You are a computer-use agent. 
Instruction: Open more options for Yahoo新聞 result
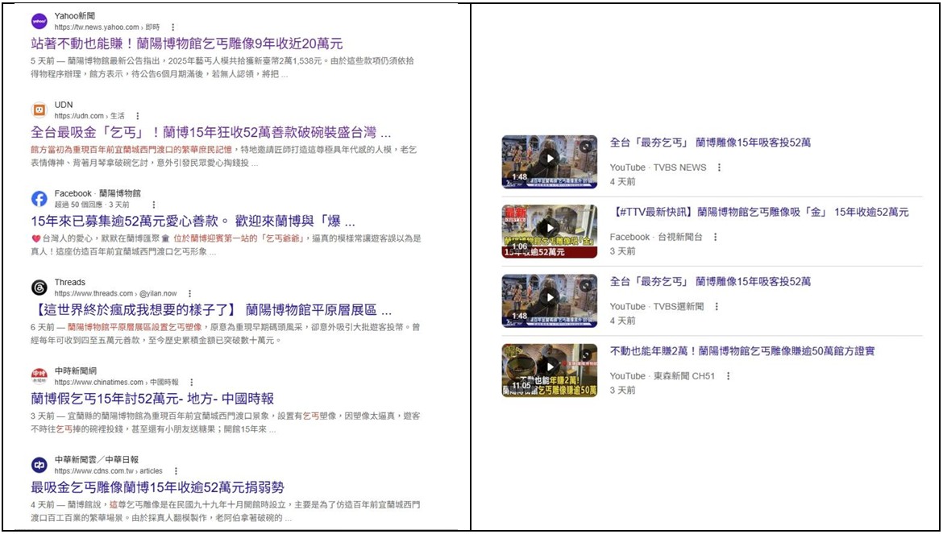[x=173, y=27]
